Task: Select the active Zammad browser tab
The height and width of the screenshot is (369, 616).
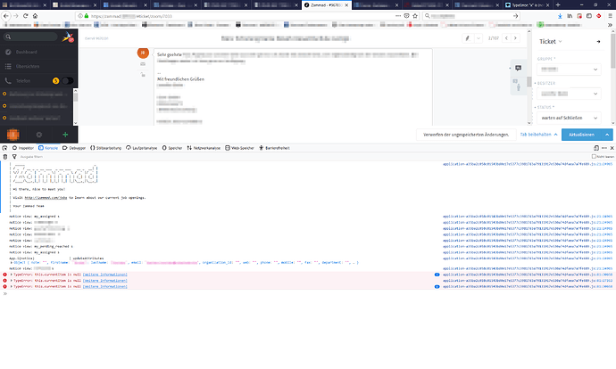Action: tap(327, 5)
